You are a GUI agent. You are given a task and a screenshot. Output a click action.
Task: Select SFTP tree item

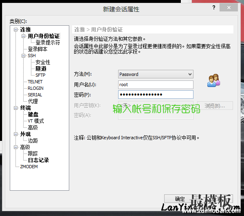point(40,75)
